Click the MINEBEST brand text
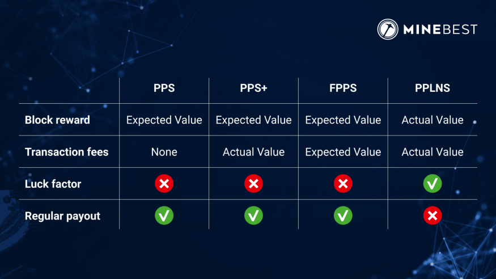This screenshot has height=279, width=496. tap(440, 29)
